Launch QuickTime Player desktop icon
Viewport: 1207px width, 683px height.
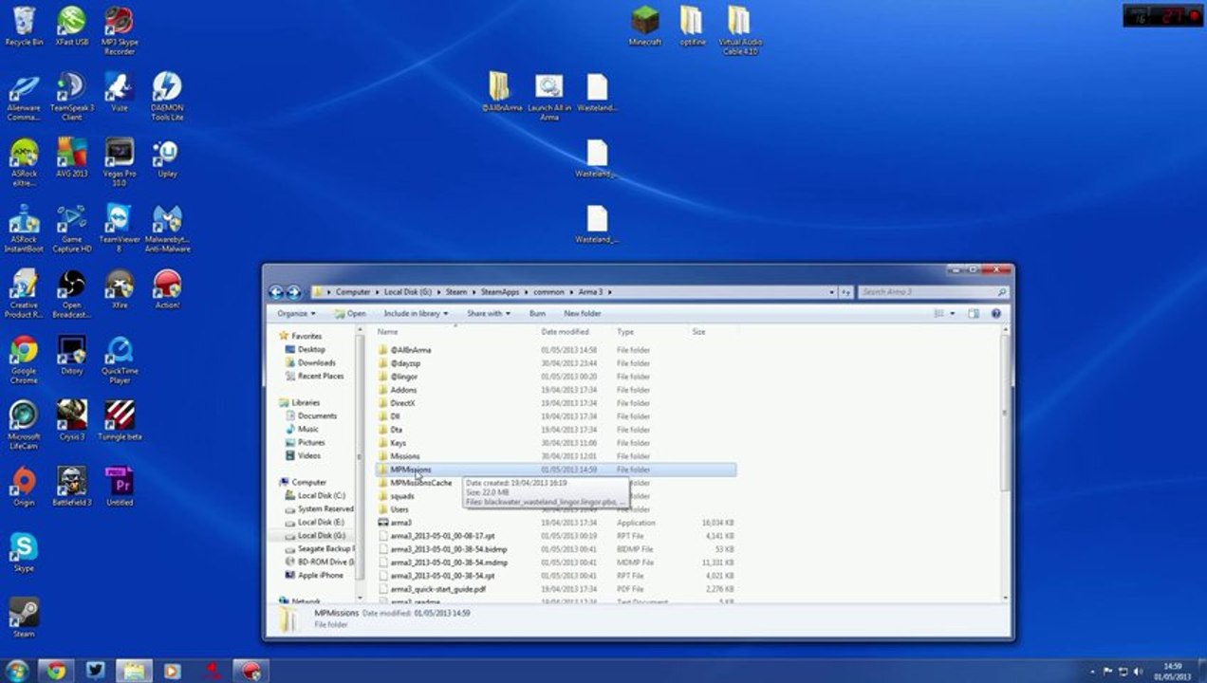tap(120, 360)
